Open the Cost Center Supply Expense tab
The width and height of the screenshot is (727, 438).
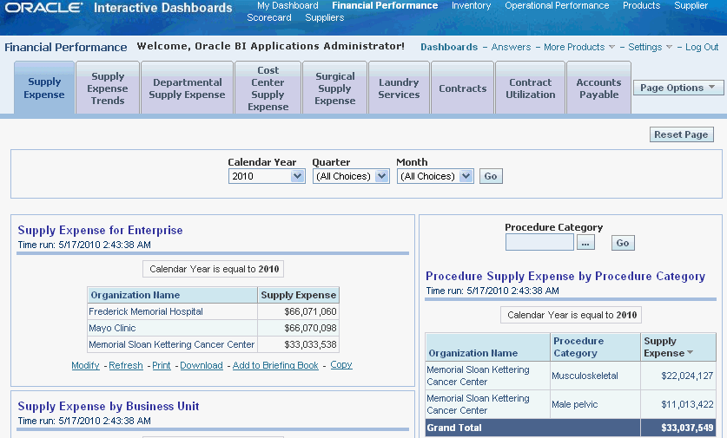click(268, 88)
